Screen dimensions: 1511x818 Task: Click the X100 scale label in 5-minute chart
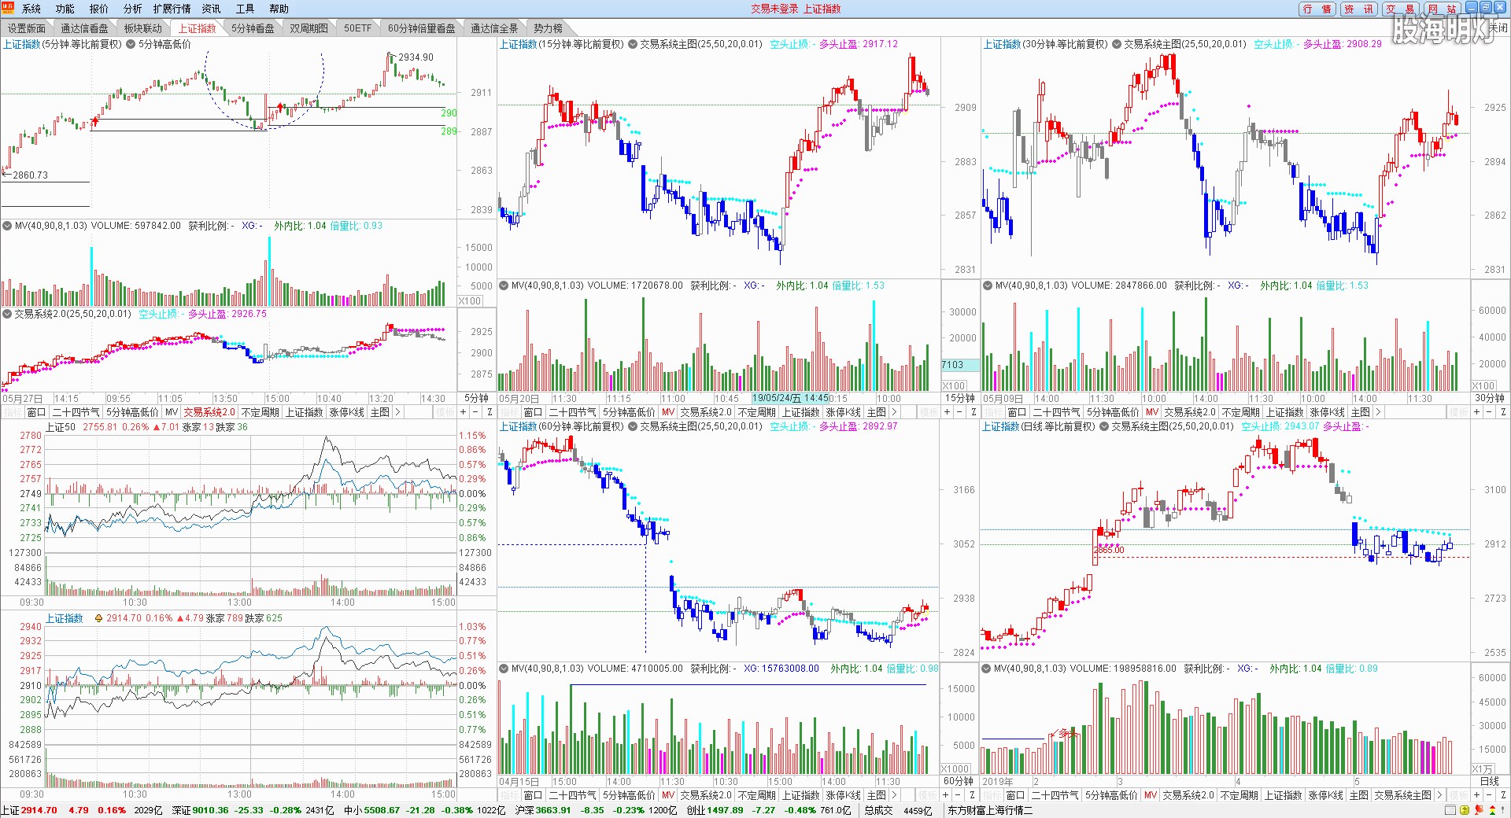tap(470, 301)
